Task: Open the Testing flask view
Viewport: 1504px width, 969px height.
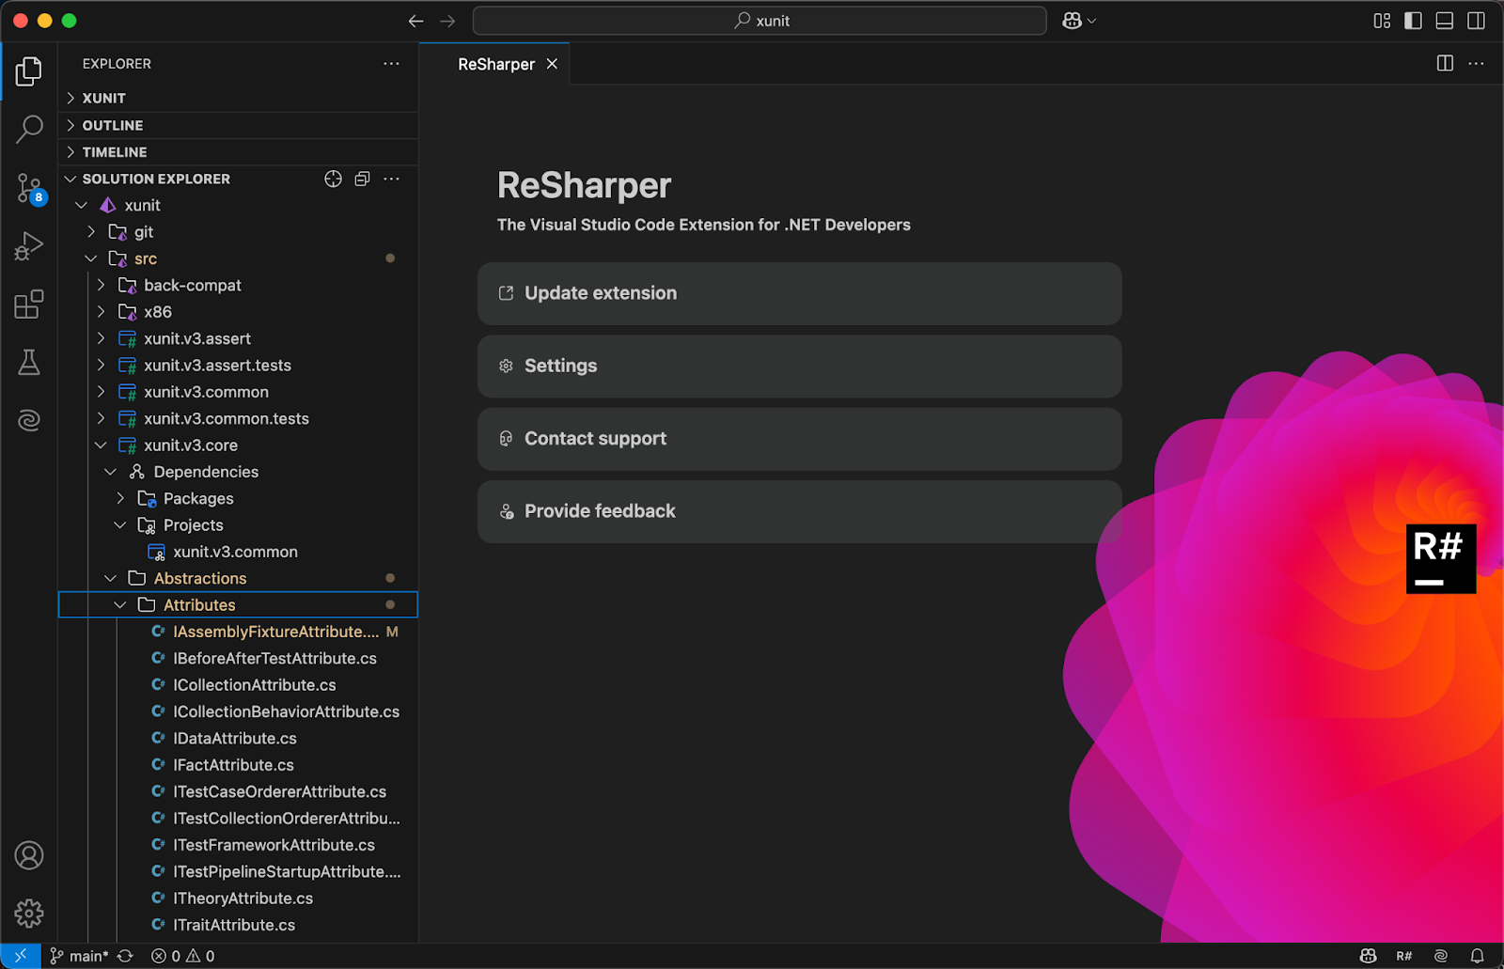Action: tap(28, 363)
